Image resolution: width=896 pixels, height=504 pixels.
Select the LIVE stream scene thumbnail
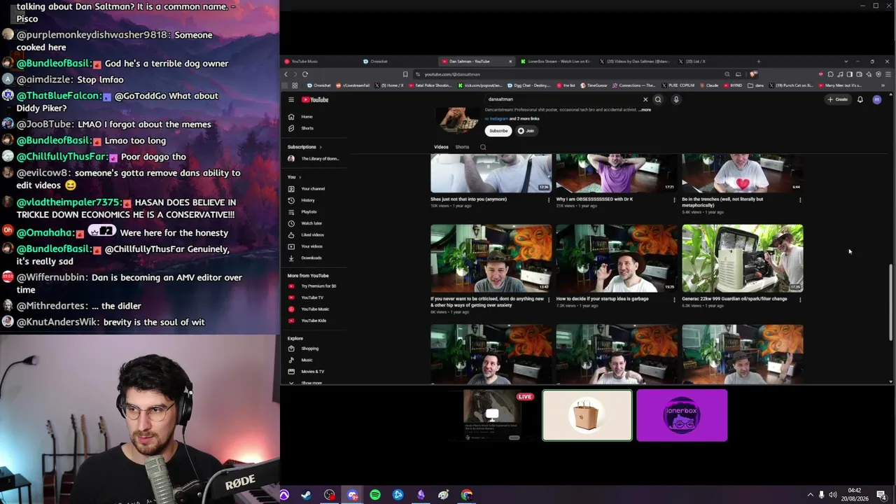click(x=493, y=416)
